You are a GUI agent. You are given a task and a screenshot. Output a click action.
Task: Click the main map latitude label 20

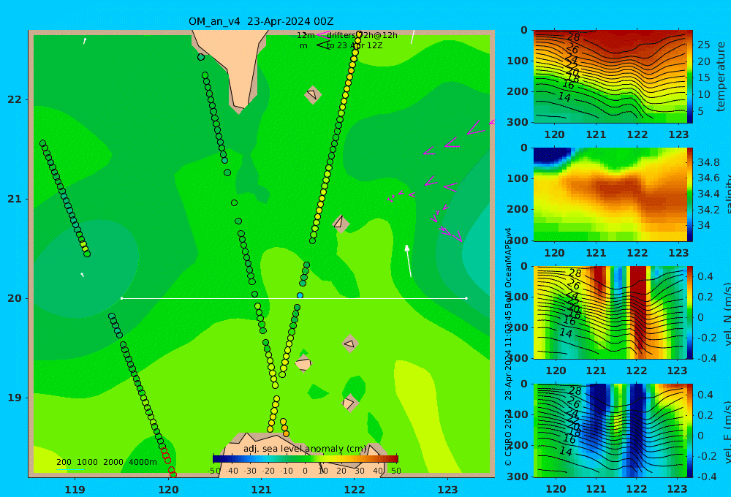click(x=15, y=298)
